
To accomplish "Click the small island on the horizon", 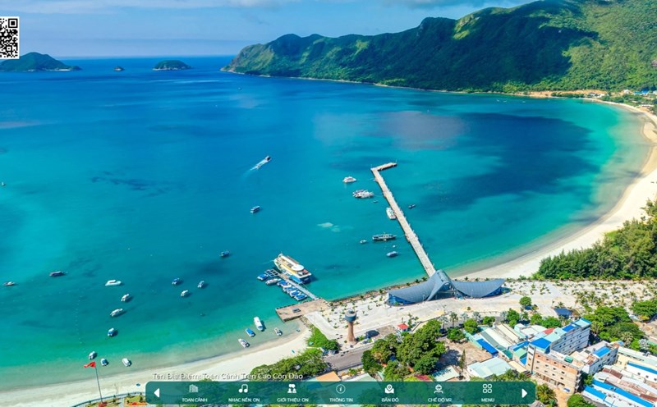I will click(x=172, y=65).
